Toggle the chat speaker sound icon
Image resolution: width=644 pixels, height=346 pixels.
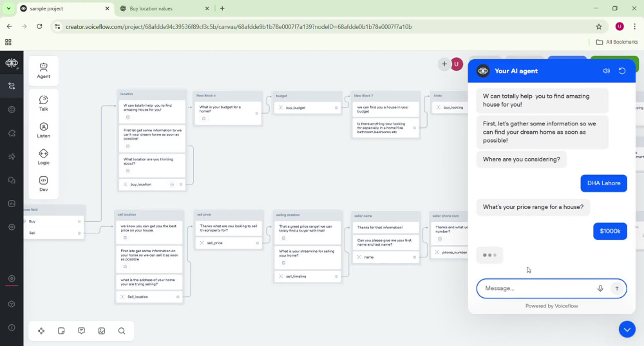[606, 71]
